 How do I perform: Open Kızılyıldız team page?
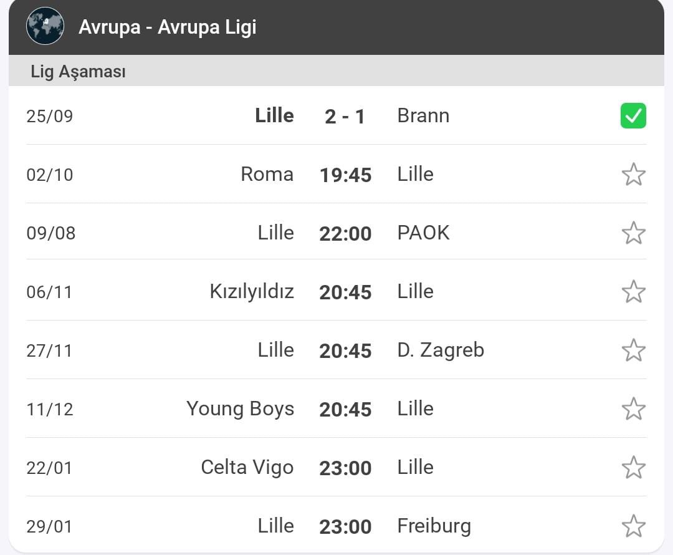(252, 292)
